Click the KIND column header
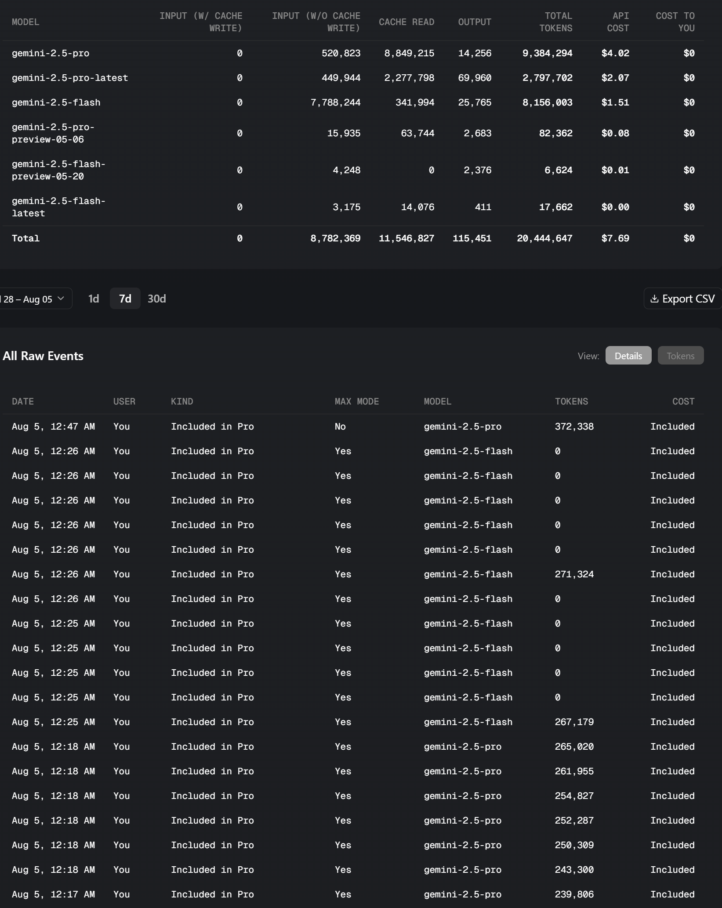Viewport: 722px width, 908px height. [x=182, y=401]
